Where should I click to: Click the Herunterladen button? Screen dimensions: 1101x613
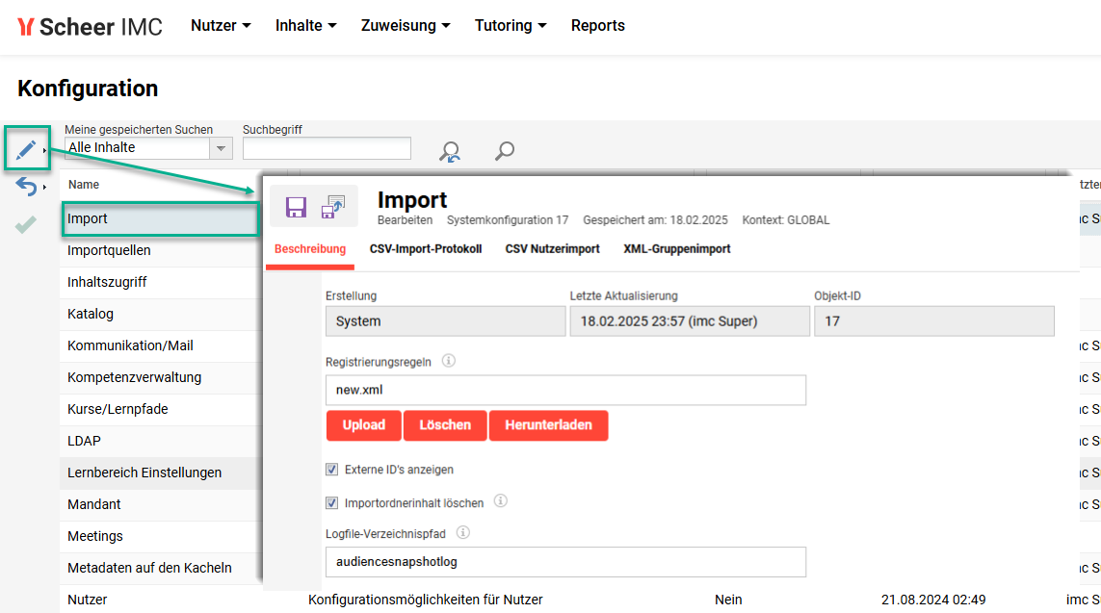pos(548,425)
